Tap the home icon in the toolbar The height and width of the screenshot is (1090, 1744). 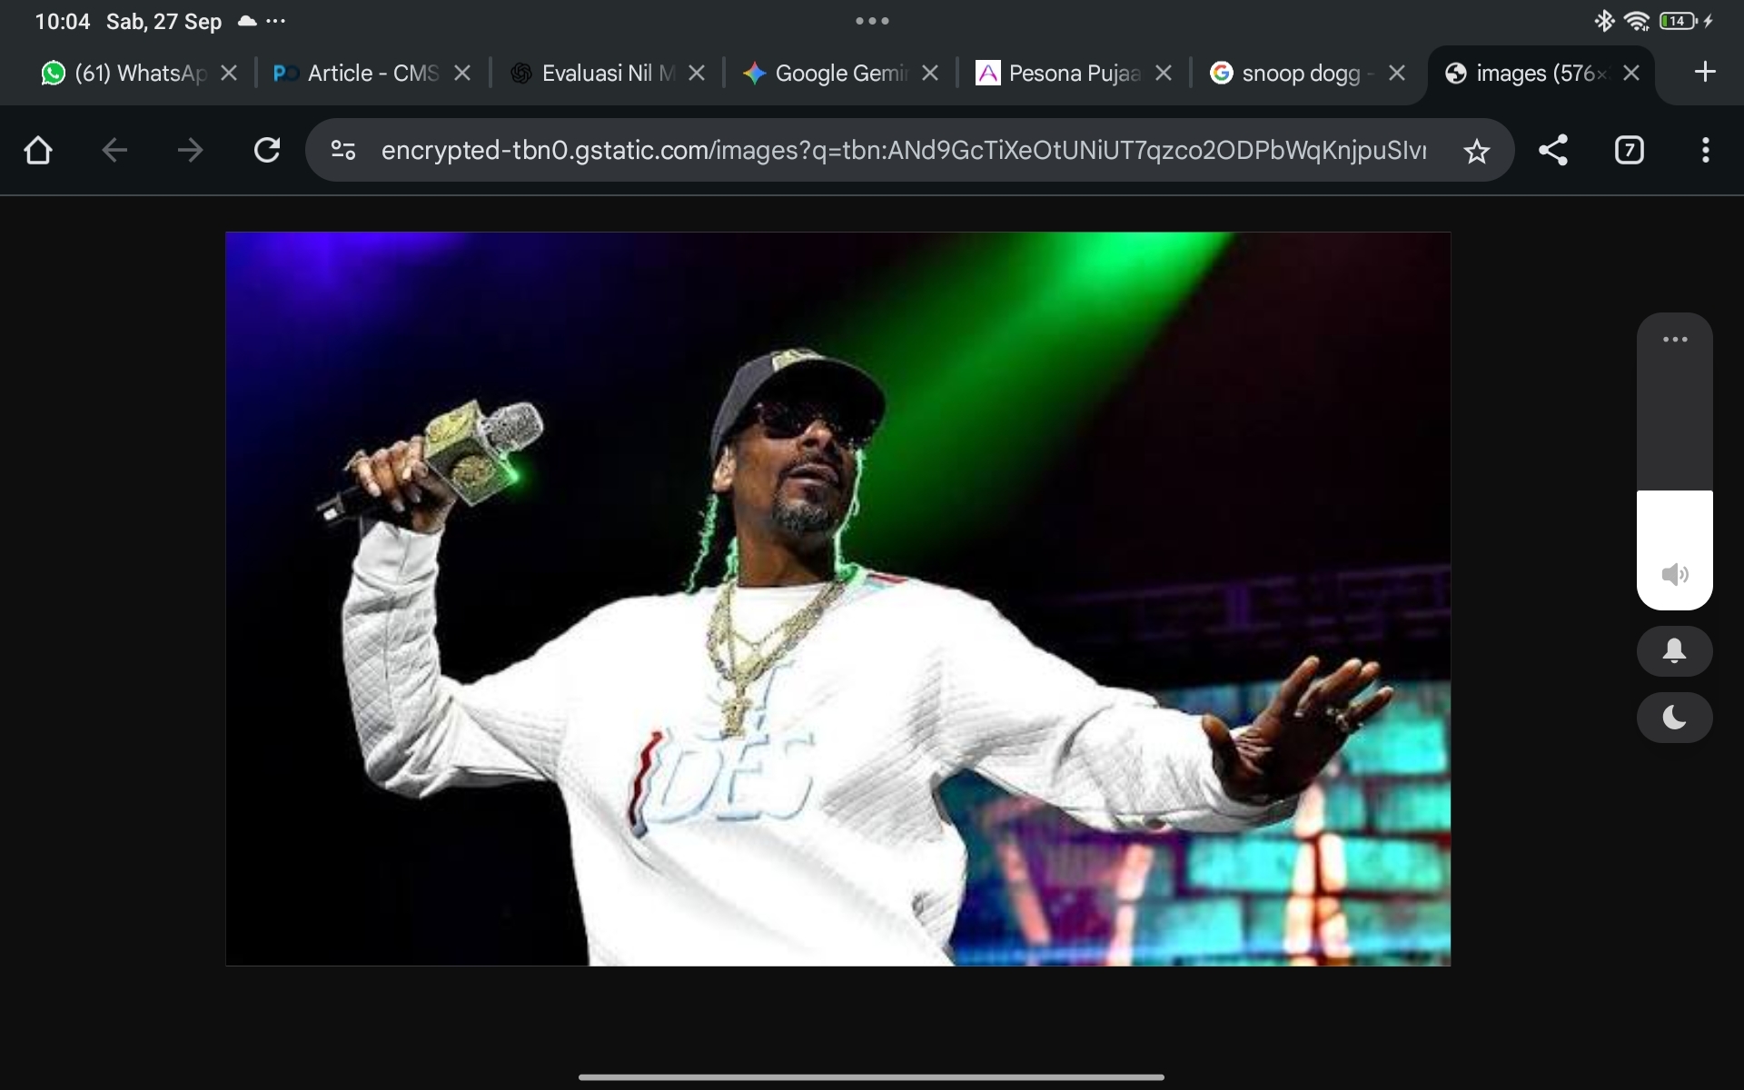tap(37, 150)
